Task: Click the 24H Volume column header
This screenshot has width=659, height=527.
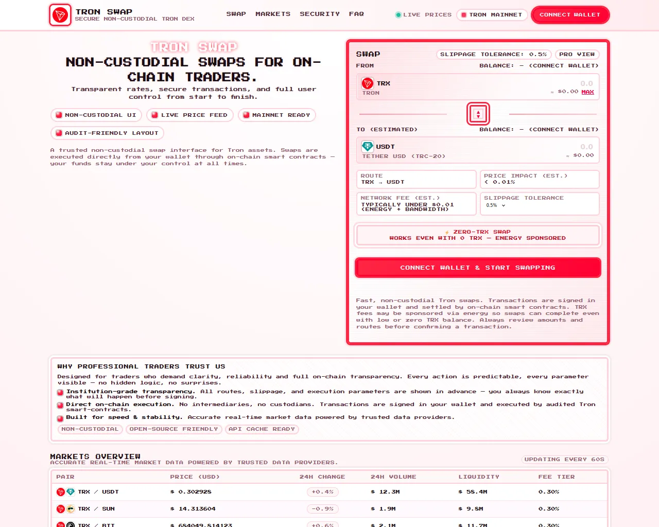Action: 393,477
